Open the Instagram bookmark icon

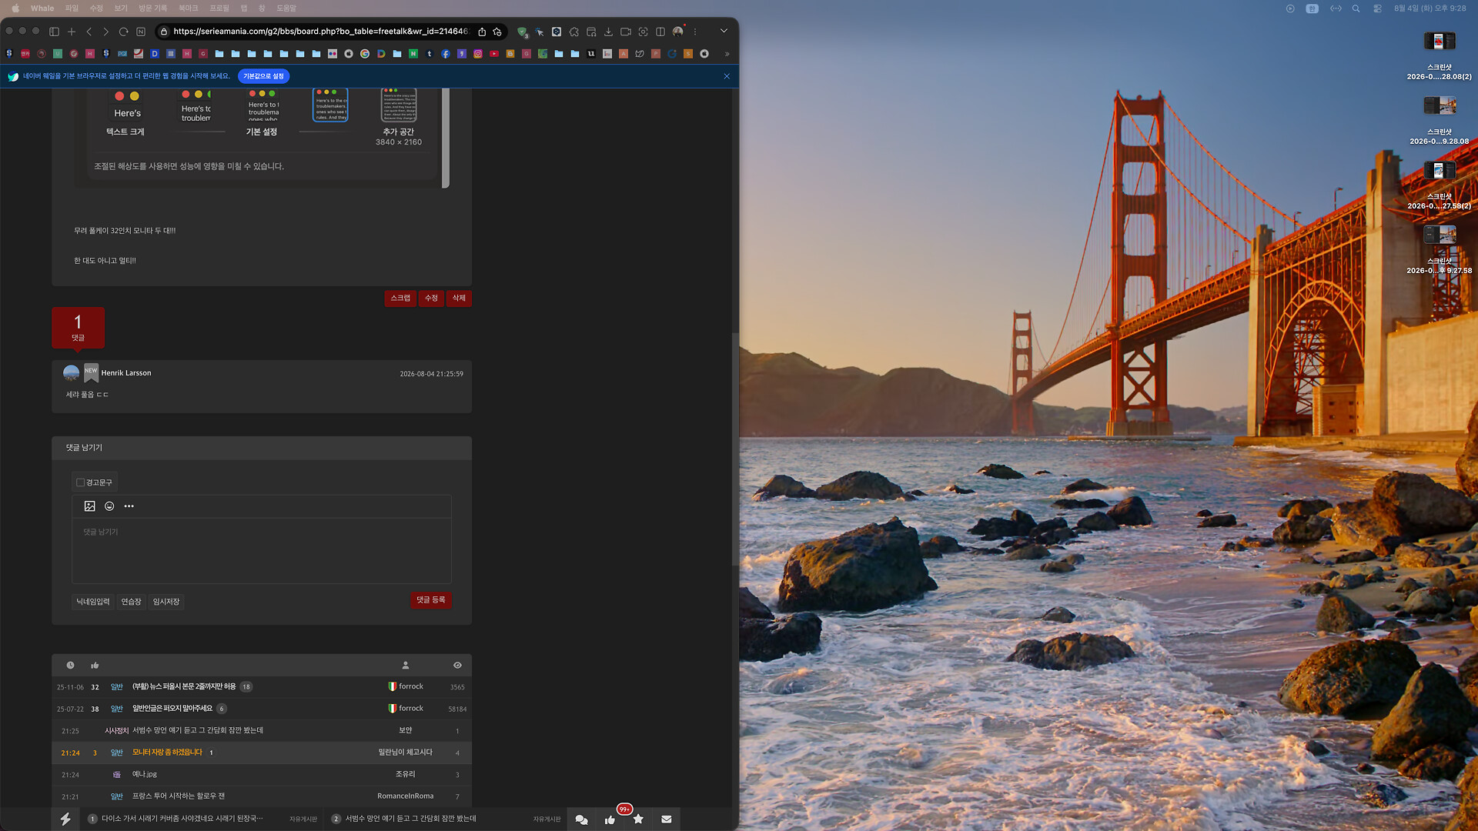tap(478, 54)
